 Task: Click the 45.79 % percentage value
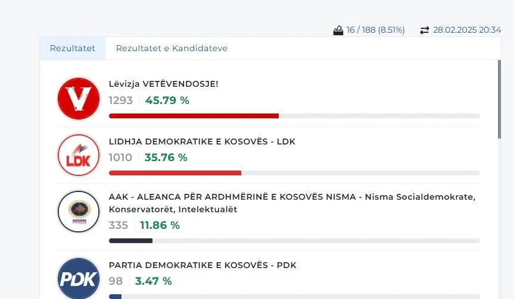click(x=167, y=100)
